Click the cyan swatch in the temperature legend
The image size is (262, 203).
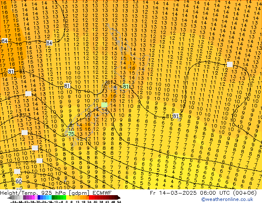(50, 198)
